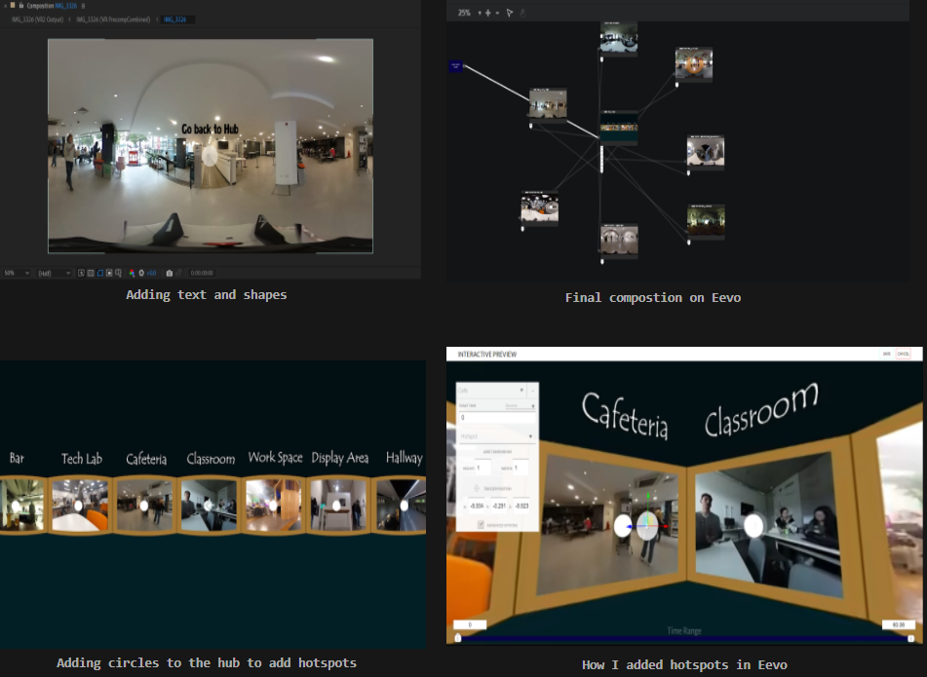Image resolution: width=927 pixels, height=677 pixels.
Task: Click Cancel in the Interactive Preview header
Action: (x=903, y=354)
